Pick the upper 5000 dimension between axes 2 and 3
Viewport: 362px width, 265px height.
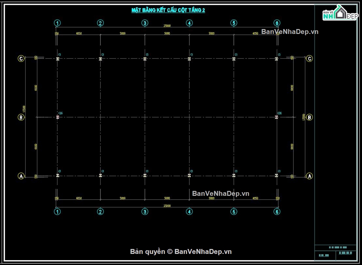123,34
